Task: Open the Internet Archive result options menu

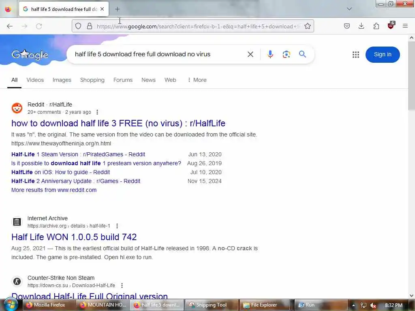Action: tap(117, 226)
